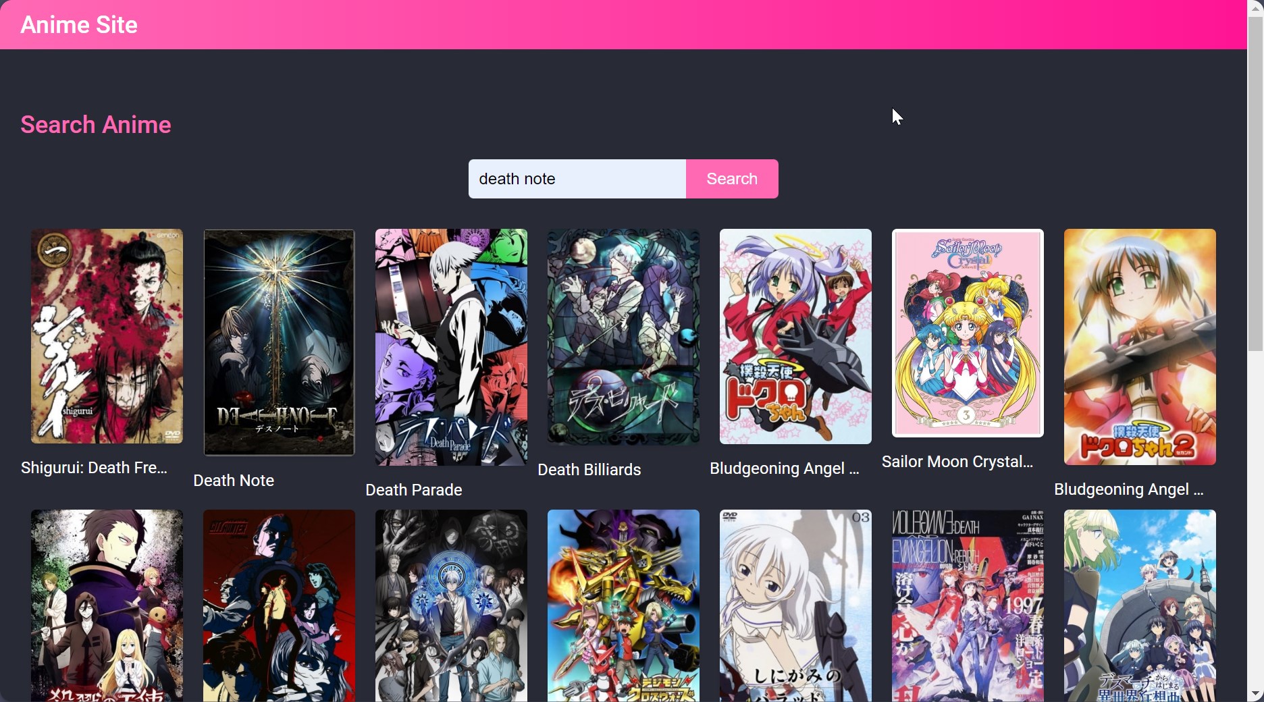1264x702 pixels.
Task: Click the vertical scrollbar thumb
Action: click(1255, 184)
